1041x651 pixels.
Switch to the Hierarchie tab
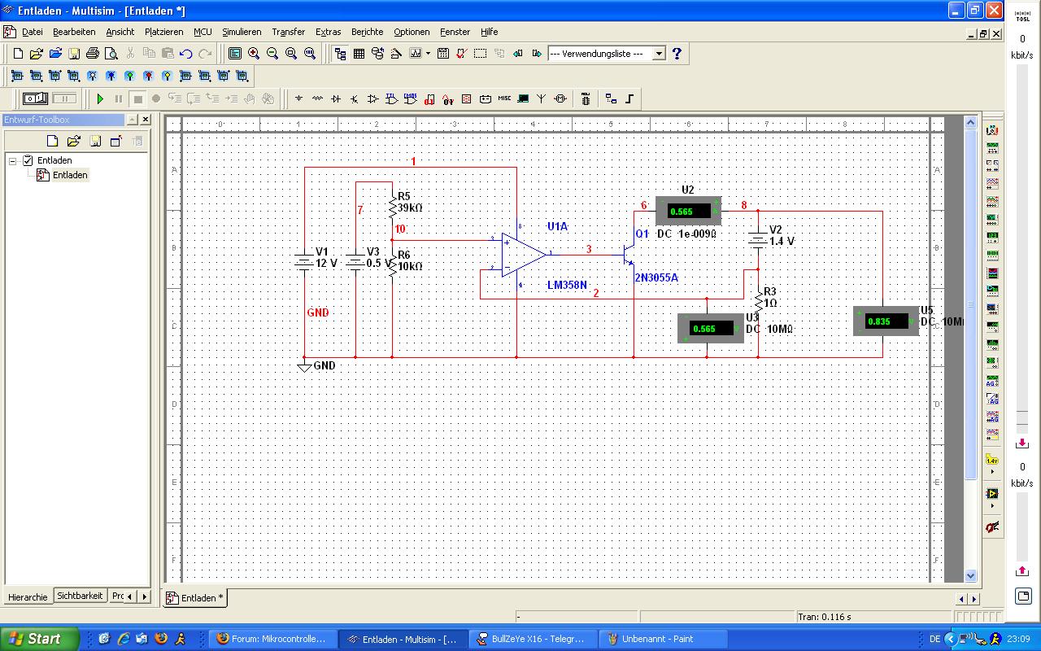tap(28, 596)
